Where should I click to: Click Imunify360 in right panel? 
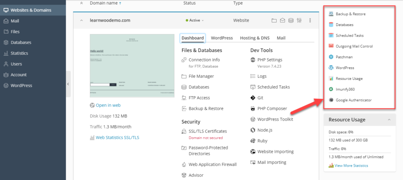345,90
